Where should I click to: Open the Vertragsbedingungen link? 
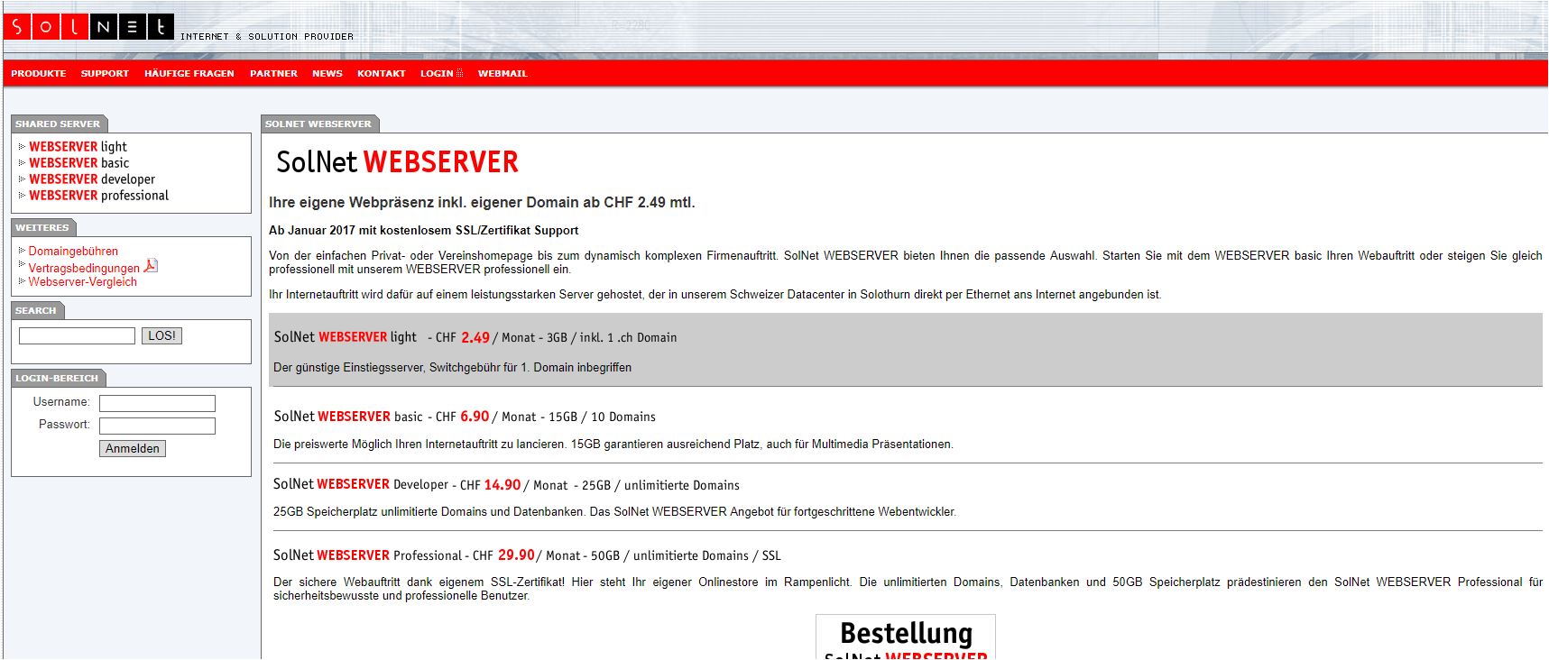tap(84, 268)
